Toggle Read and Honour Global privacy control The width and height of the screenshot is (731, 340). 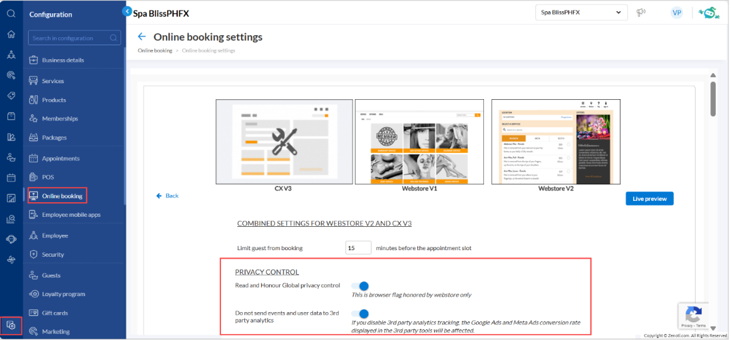tap(360, 285)
